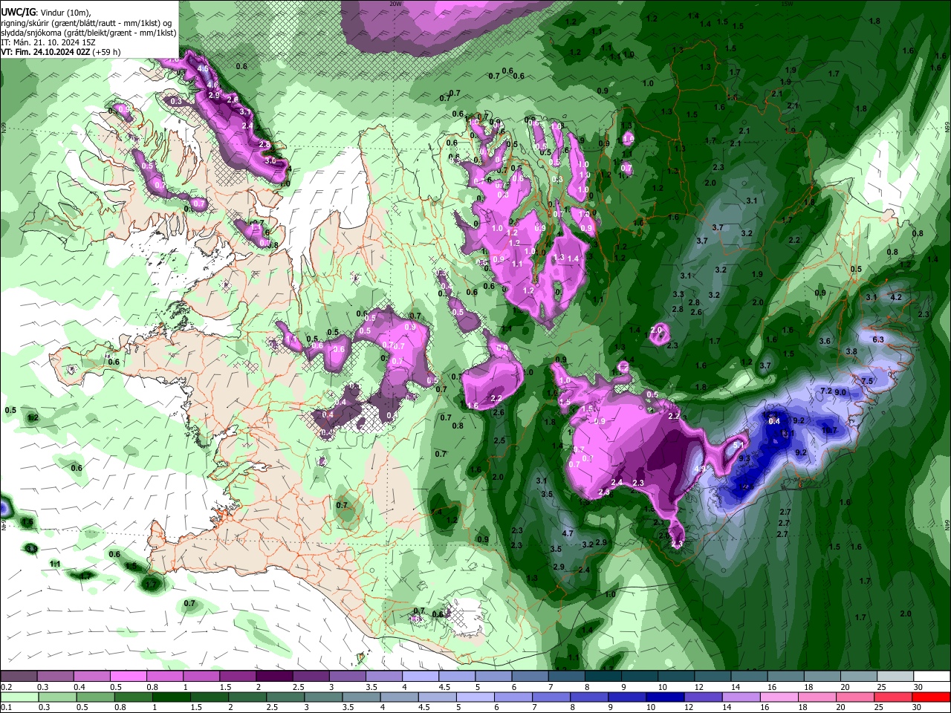Click the 'VT: Fim. 24.10.2024 02Z (+59 h)' line
This screenshot has height=713, width=951.
[x=61, y=52]
